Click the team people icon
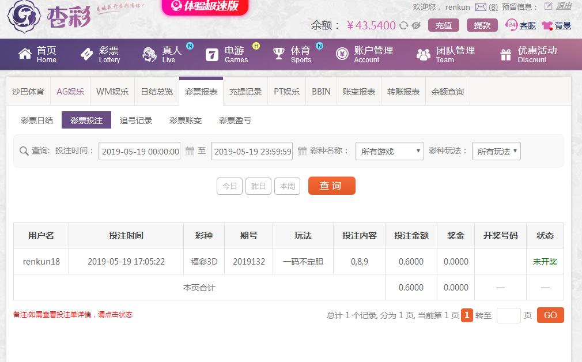This screenshot has height=362, width=582. coord(423,55)
